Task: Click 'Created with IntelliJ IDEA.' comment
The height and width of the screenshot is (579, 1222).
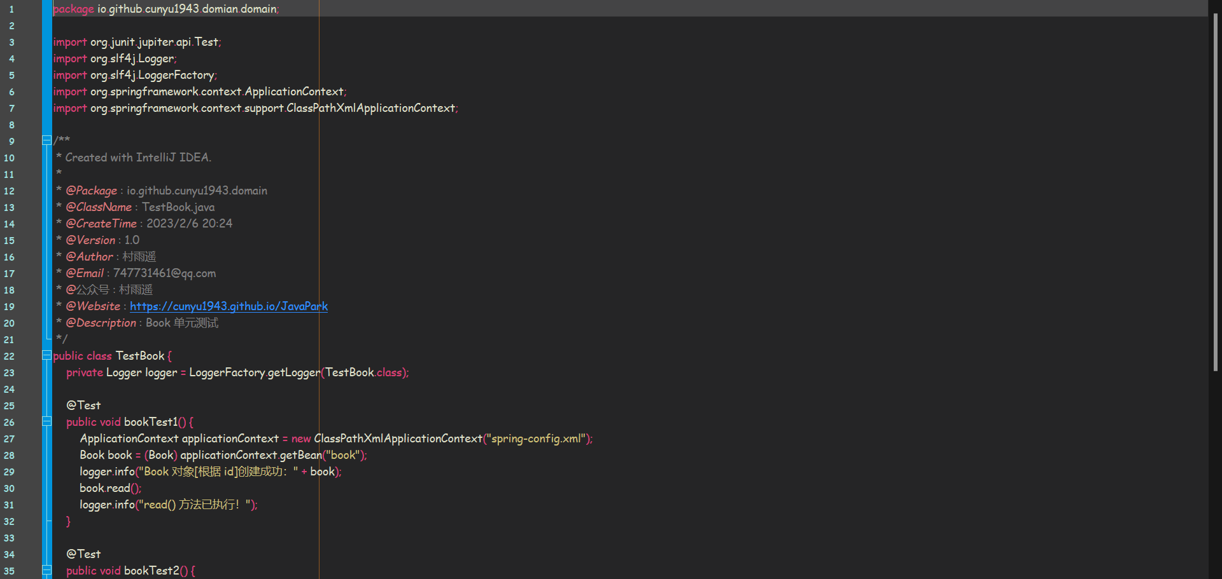Action: click(138, 158)
